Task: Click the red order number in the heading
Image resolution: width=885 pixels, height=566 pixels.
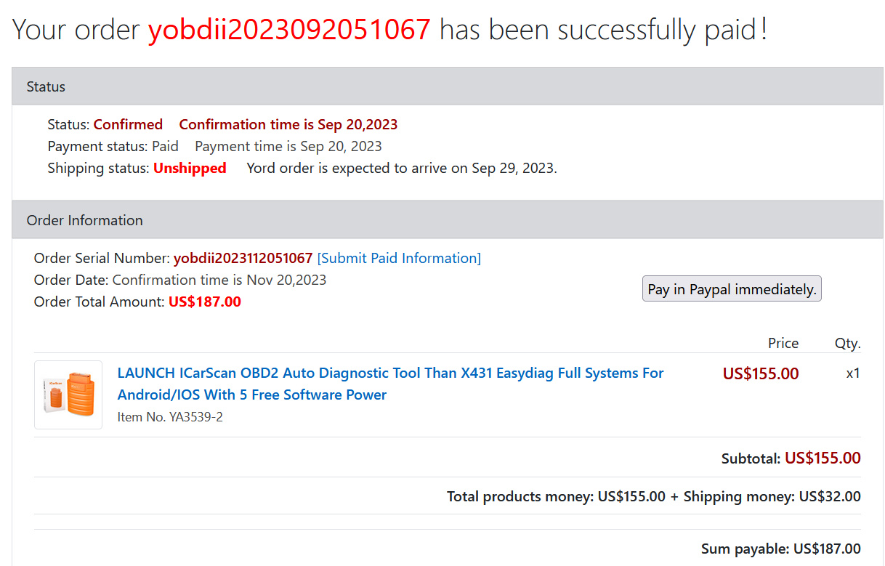Action: [x=289, y=29]
